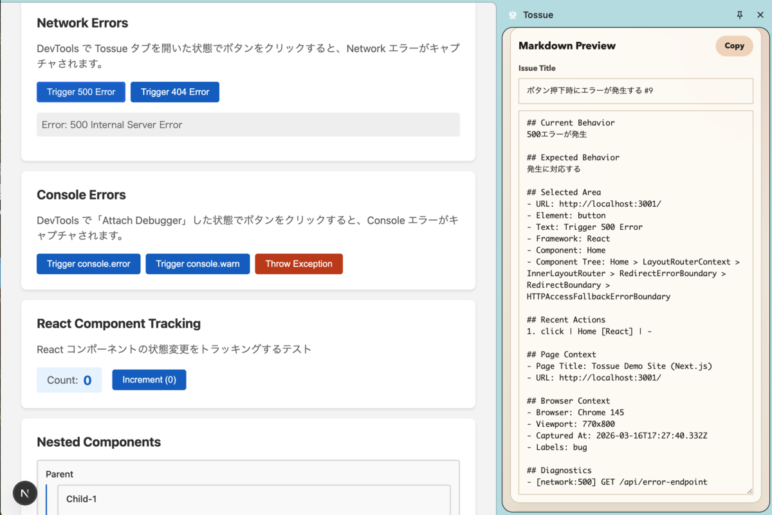The height and width of the screenshot is (515, 772).
Task: Click the '[network:500] GET /api/error-endpoint' line
Action: pos(617,482)
